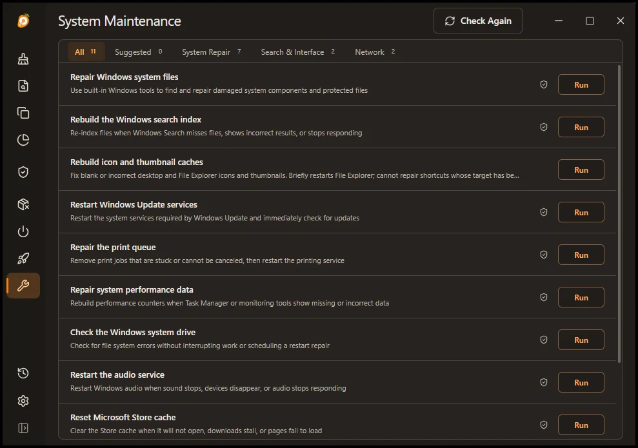This screenshot has height=448, width=638.
Task: Run Rebuild icon and thumbnail caches
Action: click(x=581, y=170)
